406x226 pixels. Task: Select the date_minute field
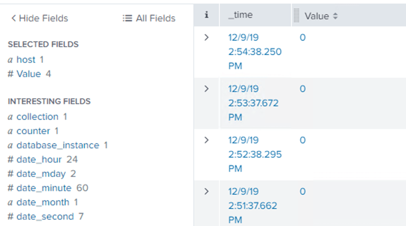pos(44,188)
